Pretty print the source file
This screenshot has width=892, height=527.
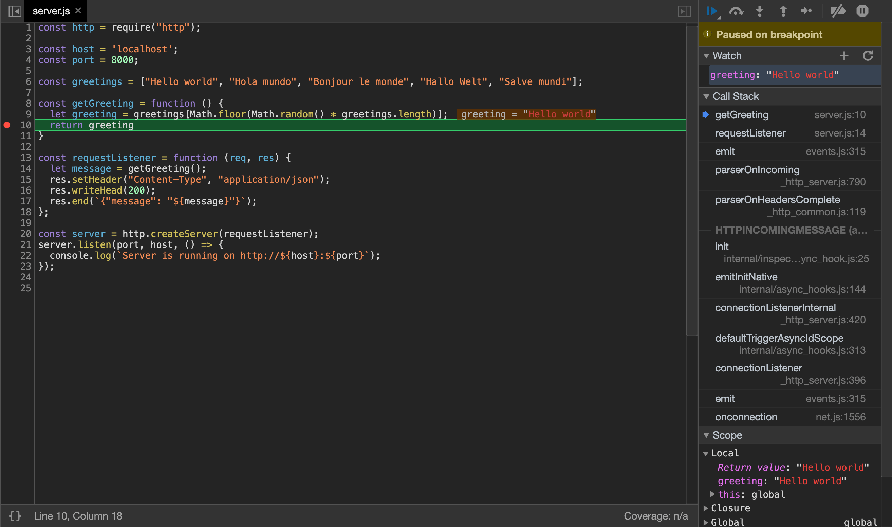(15, 516)
